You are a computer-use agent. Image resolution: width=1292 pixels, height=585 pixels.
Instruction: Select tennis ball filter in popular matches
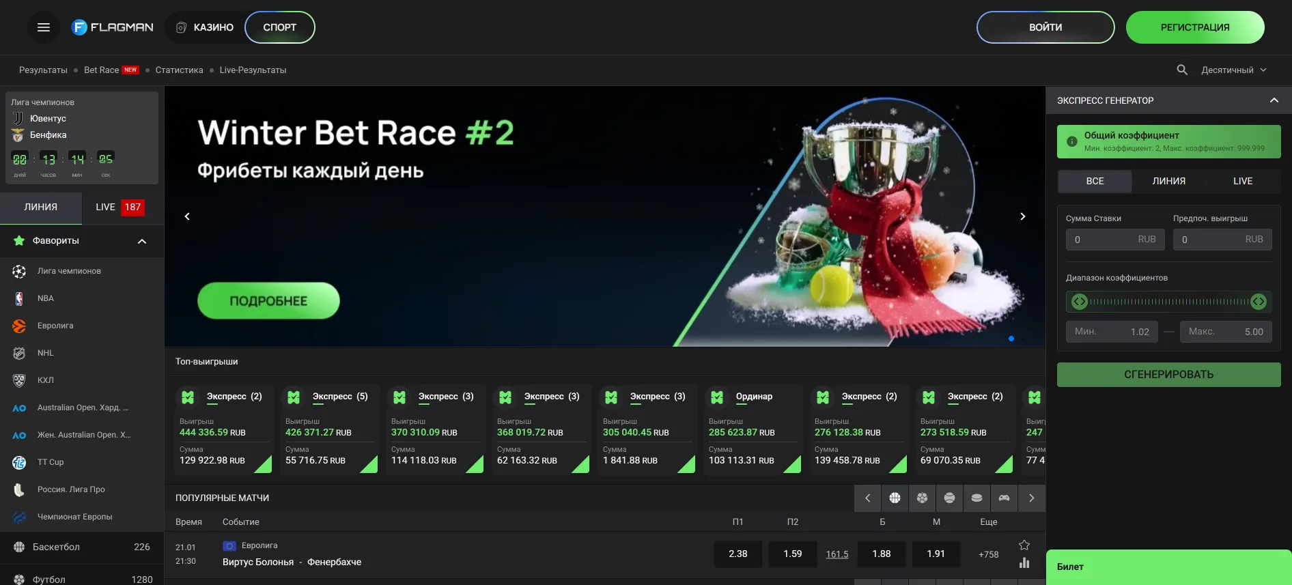tap(949, 498)
